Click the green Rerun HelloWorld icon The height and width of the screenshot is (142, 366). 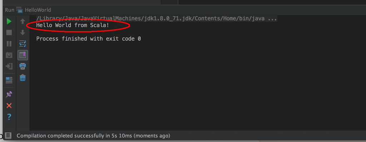coord(9,21)
